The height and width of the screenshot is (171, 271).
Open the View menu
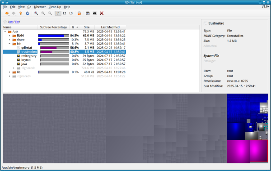(x=21, y=7)
